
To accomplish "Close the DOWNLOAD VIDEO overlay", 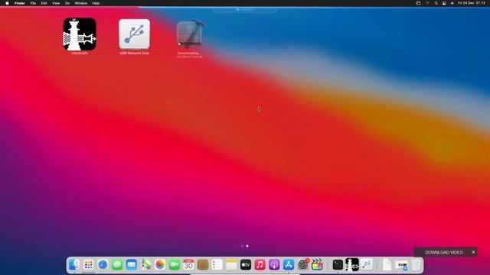I will click(x=473, y=252).
